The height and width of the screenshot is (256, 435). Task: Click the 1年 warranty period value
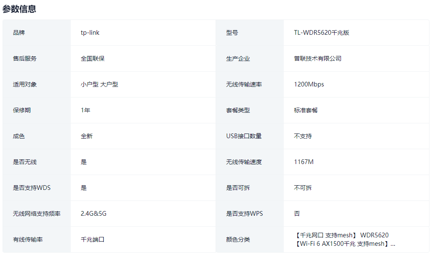coord(85,110)
